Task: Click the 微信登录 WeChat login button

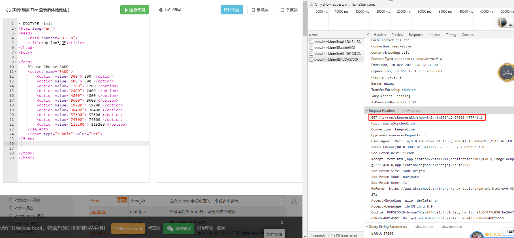Action: pos(179,228)
